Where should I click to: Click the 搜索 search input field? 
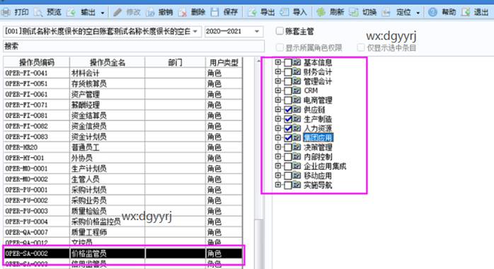[134, 46]
